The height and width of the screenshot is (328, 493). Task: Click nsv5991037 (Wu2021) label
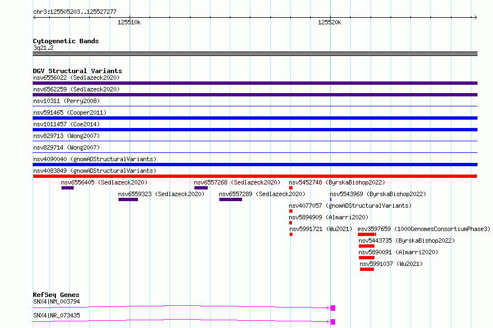[391, 264]
